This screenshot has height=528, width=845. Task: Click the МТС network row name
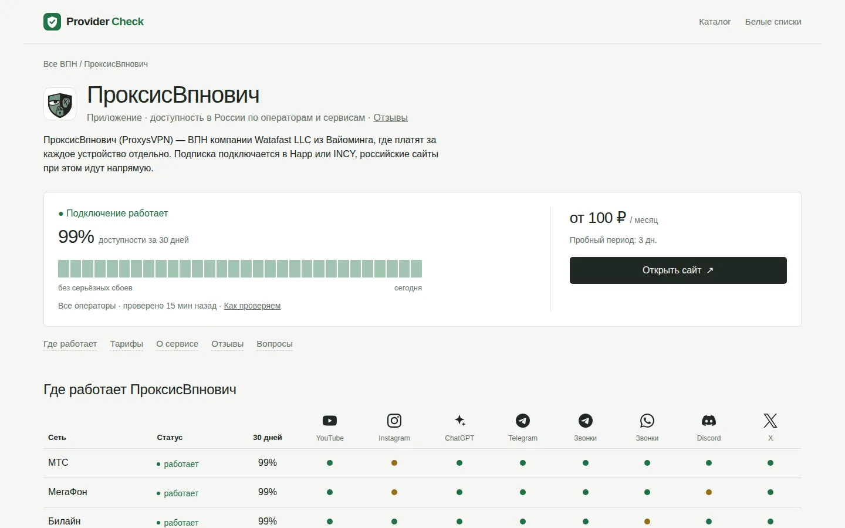tap(58, 463)
